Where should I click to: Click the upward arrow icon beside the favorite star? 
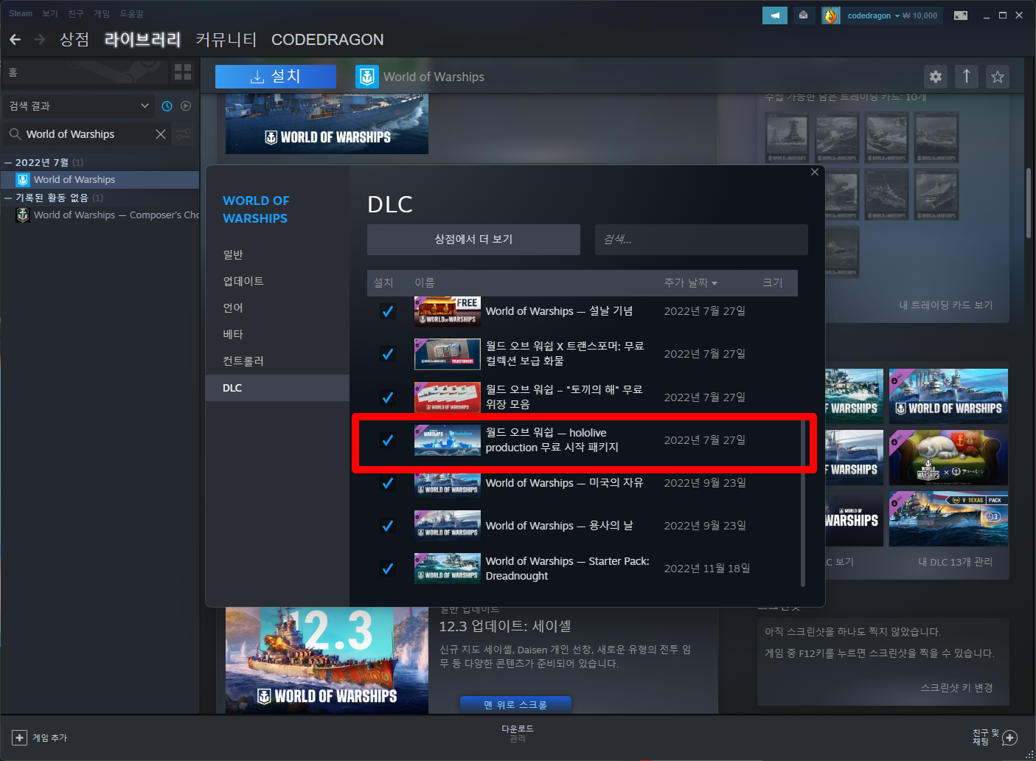click(x=967, y=77)
